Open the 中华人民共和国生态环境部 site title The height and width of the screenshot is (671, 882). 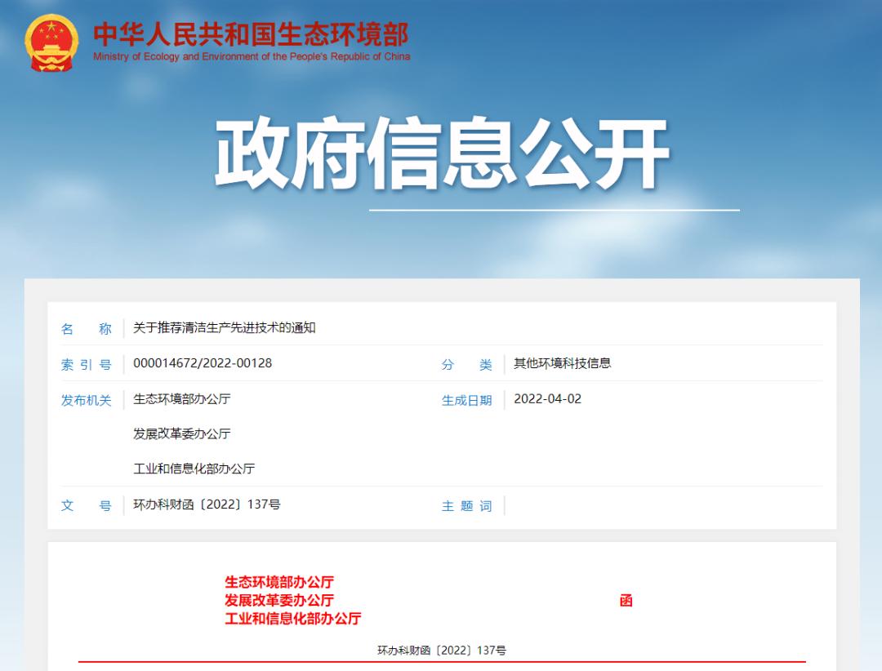coord(251,34)
